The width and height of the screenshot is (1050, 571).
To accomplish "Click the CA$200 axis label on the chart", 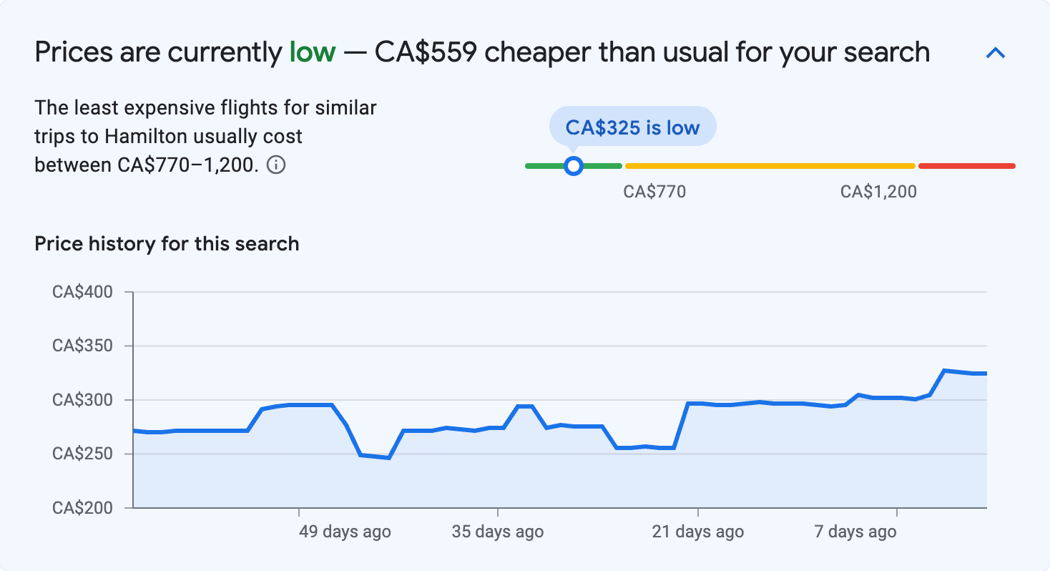I will [x=84, y=507].
